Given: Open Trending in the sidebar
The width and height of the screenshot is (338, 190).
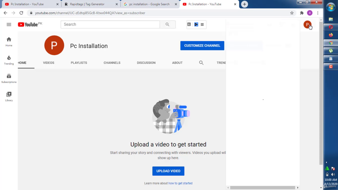Looking at the screenshot, I should [x=9, y=60].
